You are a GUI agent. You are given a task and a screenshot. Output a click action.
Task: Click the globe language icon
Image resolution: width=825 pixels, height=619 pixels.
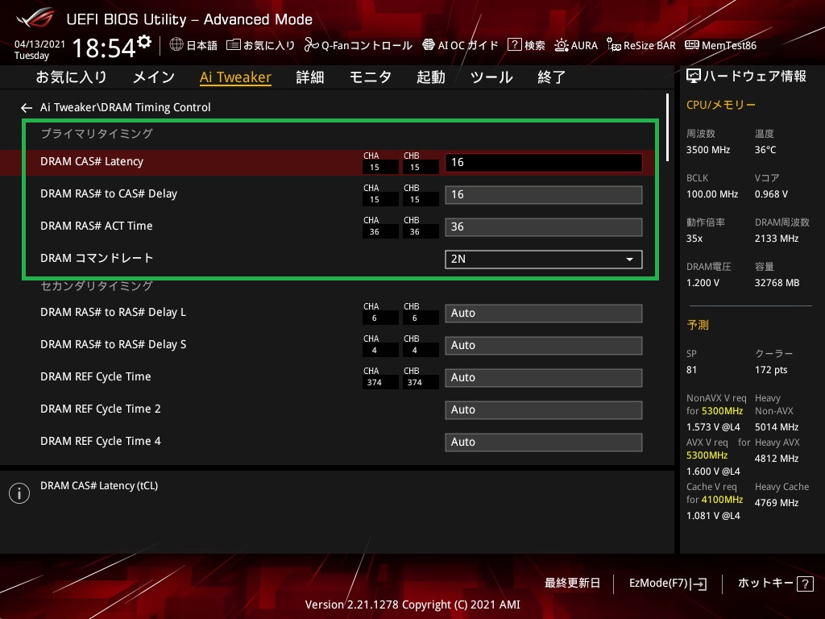(176, 45)
